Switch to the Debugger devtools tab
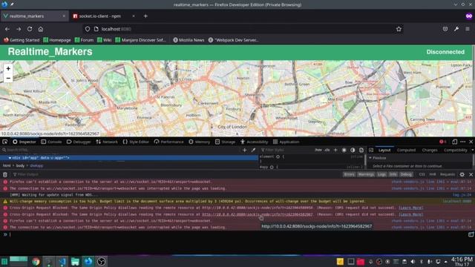 (79, 142)
